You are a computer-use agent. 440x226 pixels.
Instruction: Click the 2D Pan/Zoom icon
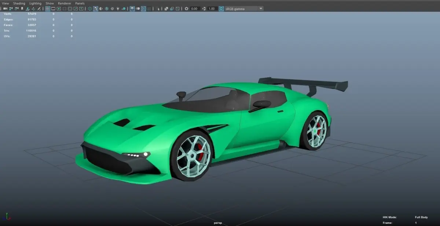tap(33, 8)
